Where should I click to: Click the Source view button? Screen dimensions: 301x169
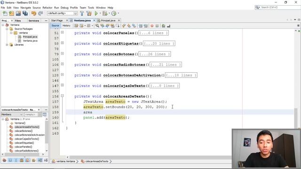(55, 25)
